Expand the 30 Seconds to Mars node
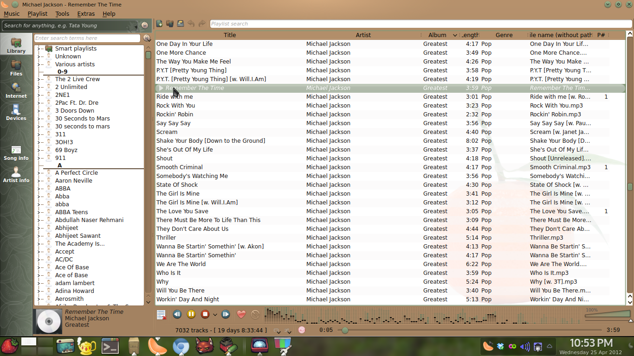 coord(39,119)
